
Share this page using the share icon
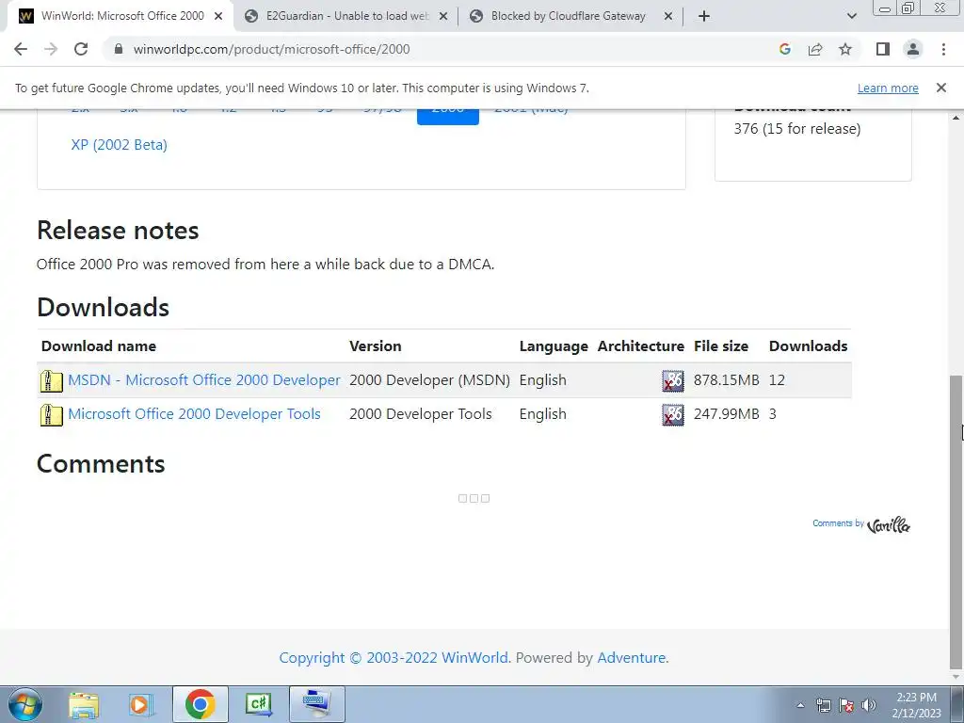(815, 49)
